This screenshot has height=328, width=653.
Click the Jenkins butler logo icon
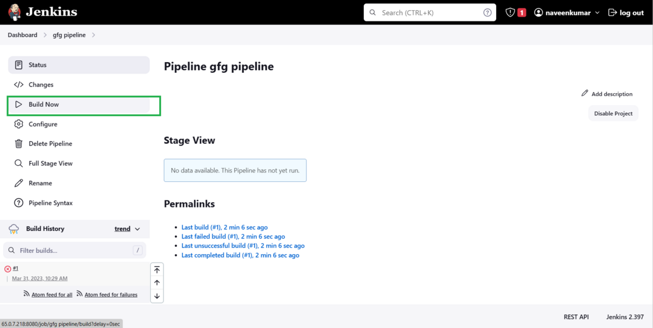14,12
